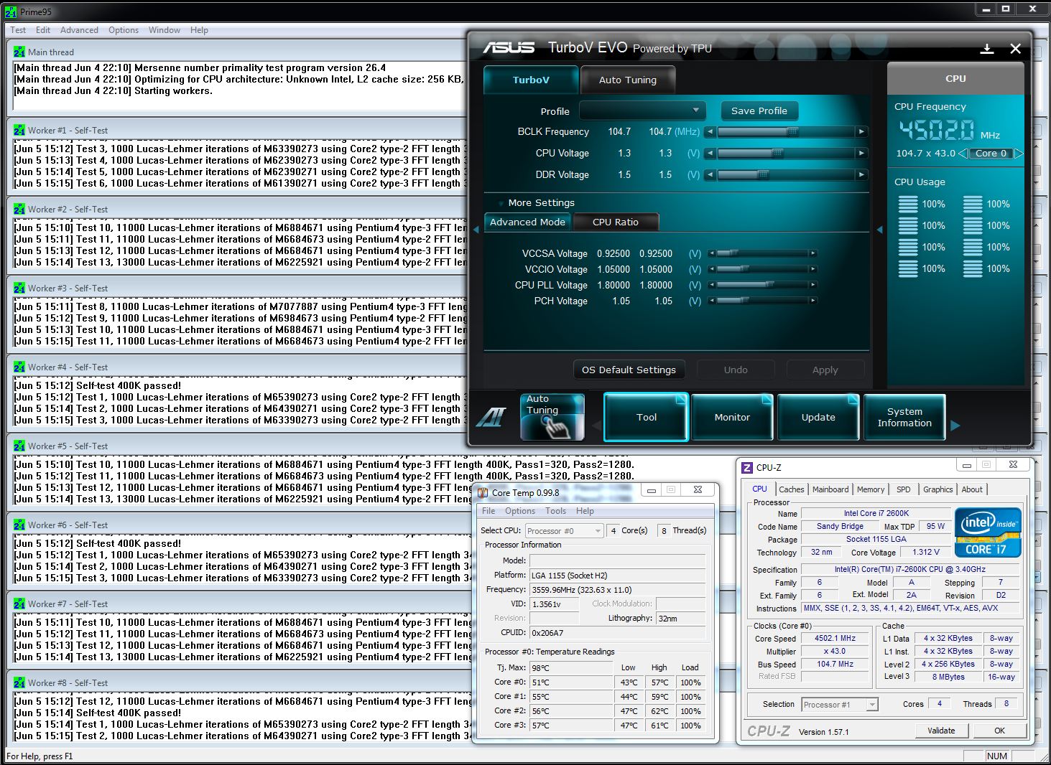Viewport: 1051px width, 765px height.
Task: Switch to the Auto Tuning tab
Action: [x=628, y=80]
